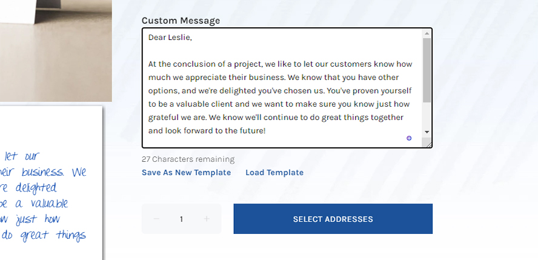This screenshot has width=538, height=260.
Task: Click the textarea resize grip corner
Action: pos(428,144)
